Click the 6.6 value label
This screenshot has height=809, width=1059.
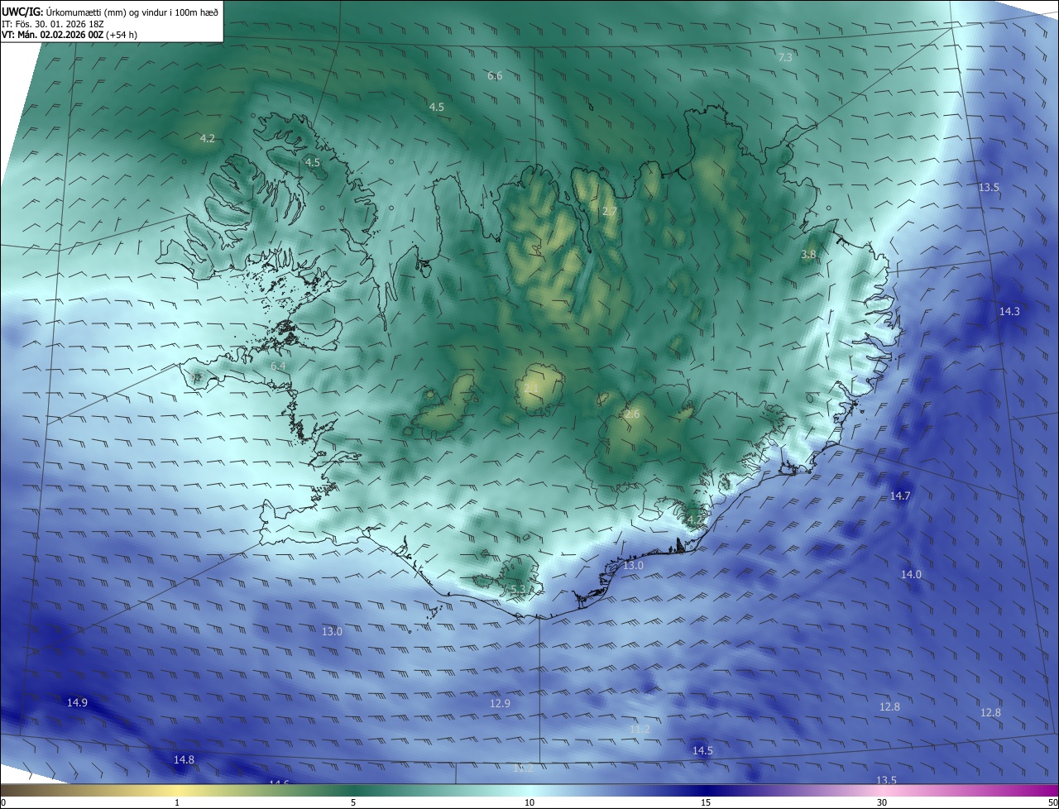[x=495, y=75]
